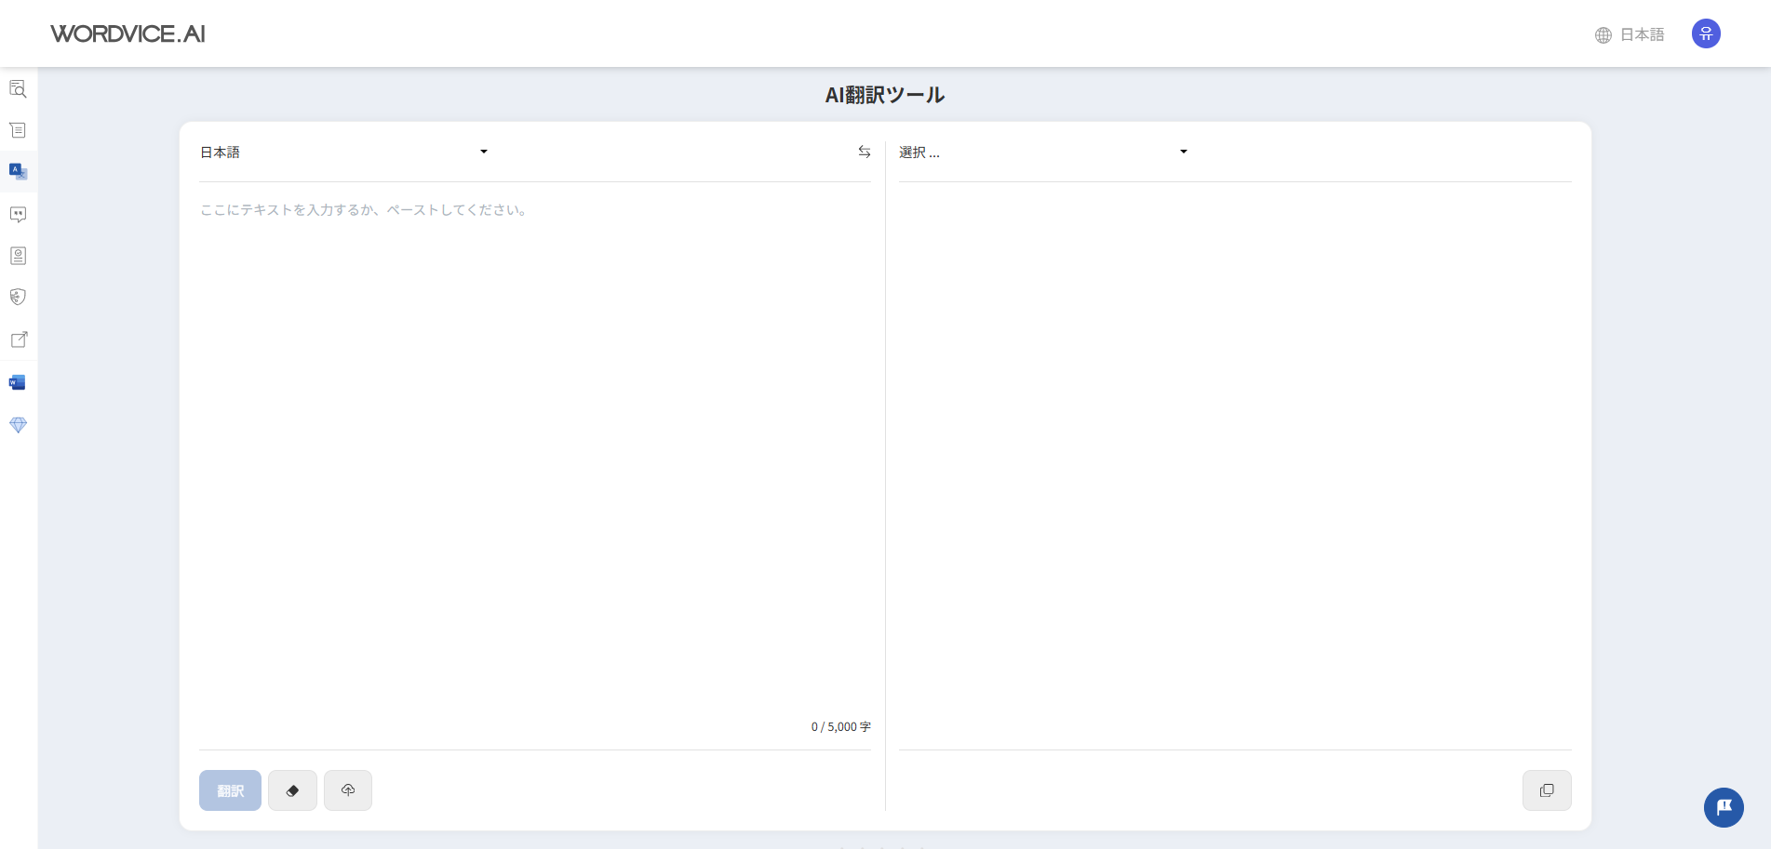Clear the input with the eraser button
The width and height of the screenshot is (1771, 849).
[x=292, y=789]
